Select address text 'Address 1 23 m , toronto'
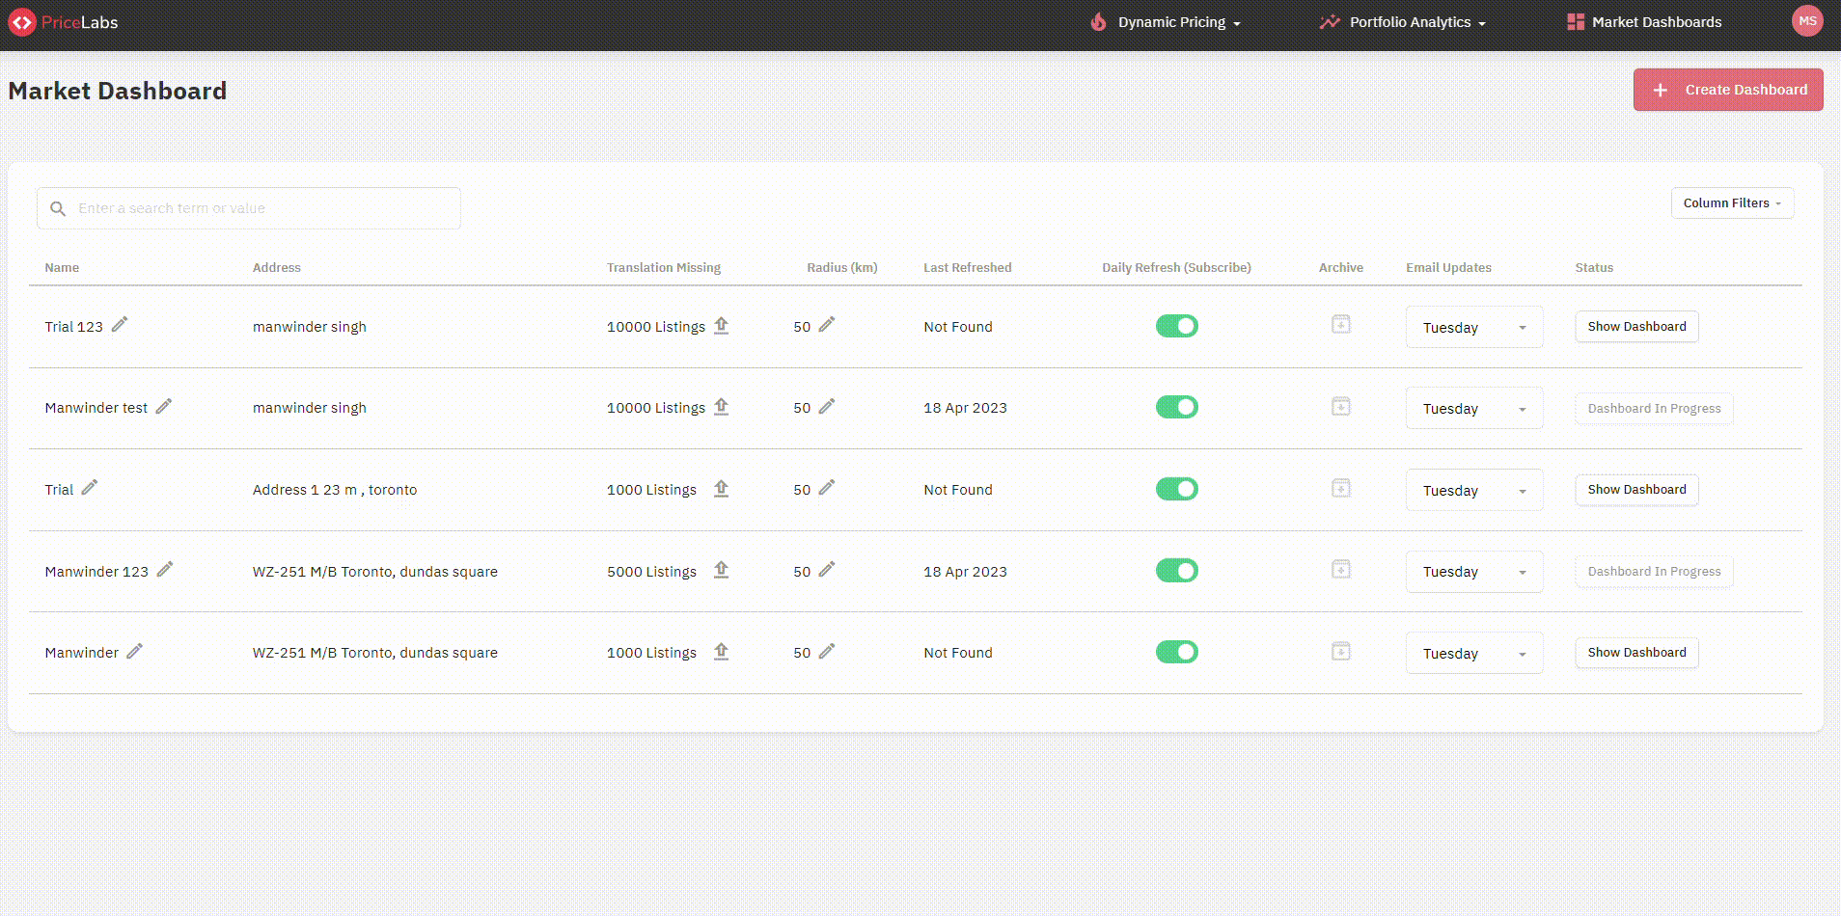The width and height of the screenshot is (1841, 916). (335, 489)
